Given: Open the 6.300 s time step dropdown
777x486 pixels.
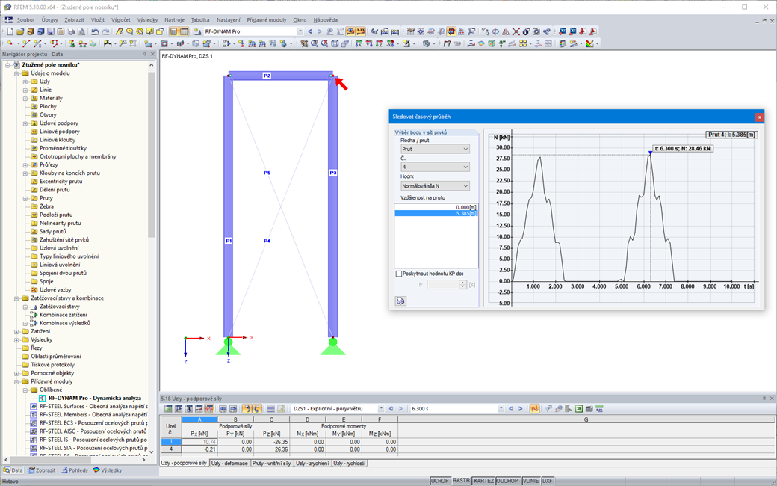Looking at the screenshot, I should [501, 409].
